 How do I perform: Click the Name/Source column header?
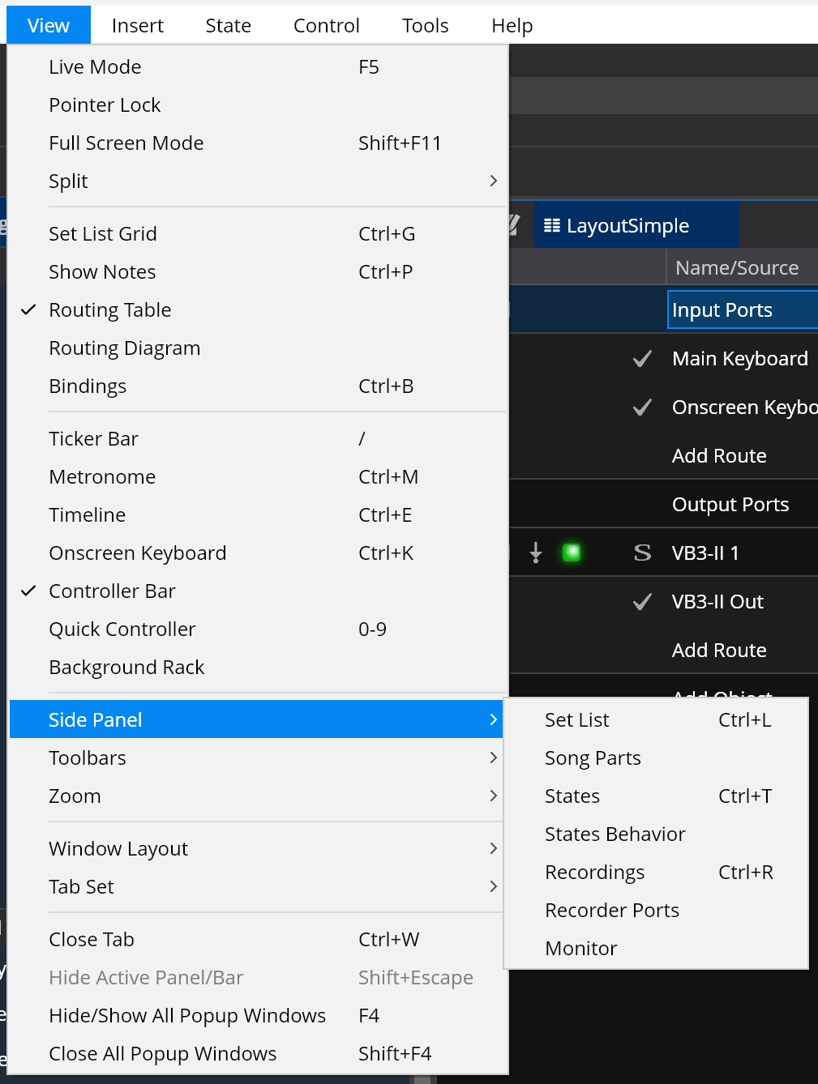click(x=737, y=267)
